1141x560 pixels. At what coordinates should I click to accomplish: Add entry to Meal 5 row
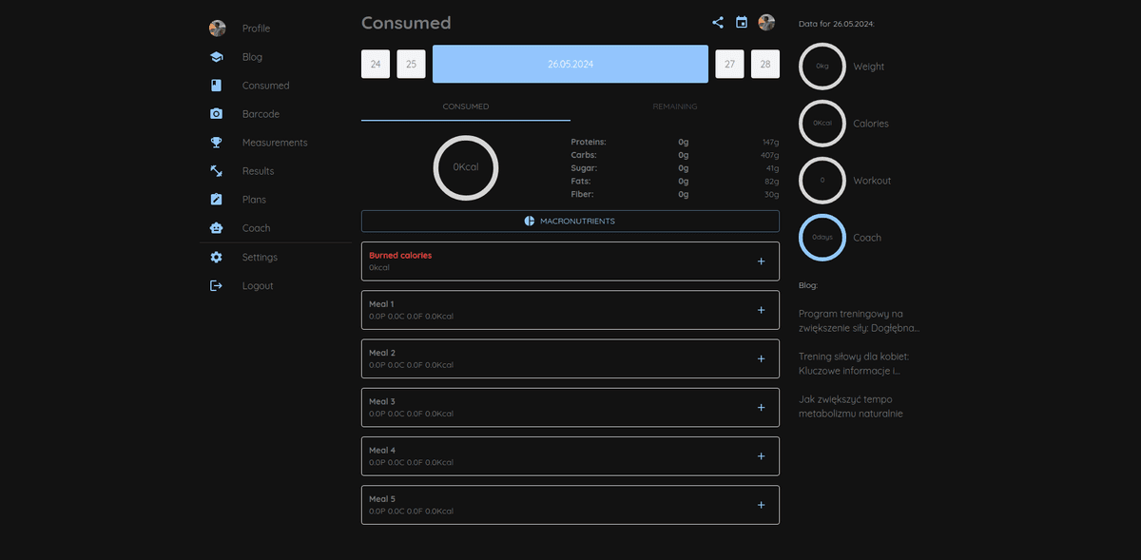pyautogui.click(x=761, y=505)
